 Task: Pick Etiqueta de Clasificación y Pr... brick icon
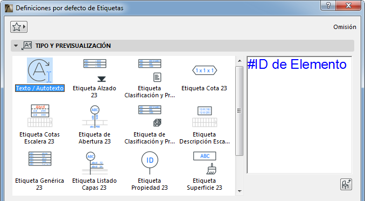(150, 116)
